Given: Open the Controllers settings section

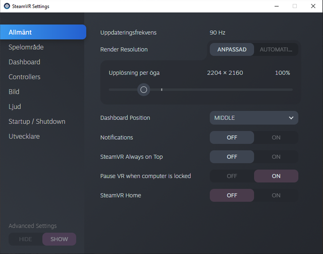Looking at the screenshot, I should (25, 77).
